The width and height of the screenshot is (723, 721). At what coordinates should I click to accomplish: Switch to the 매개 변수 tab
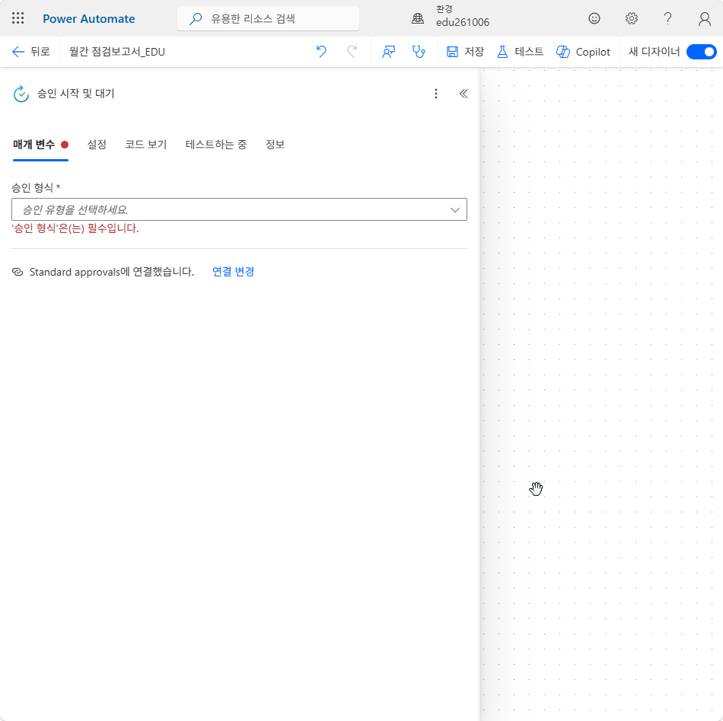pyautogui.click(x=40, y=145)
